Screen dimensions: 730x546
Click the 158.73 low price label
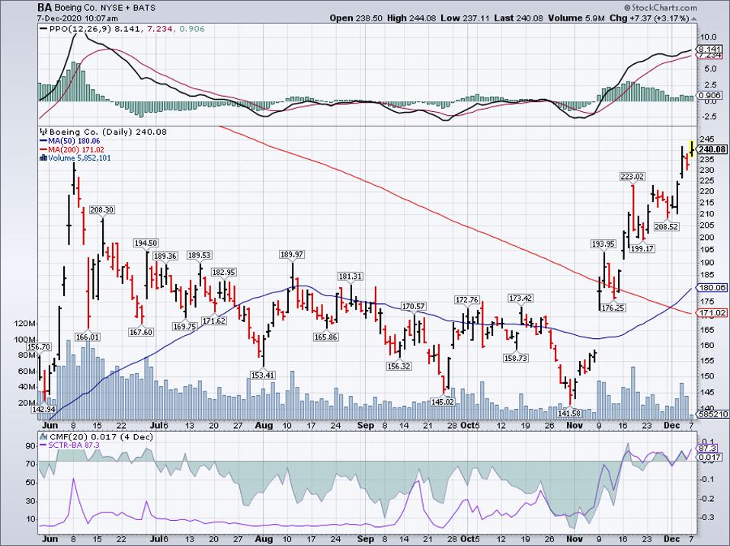click(x=515, y=358)
